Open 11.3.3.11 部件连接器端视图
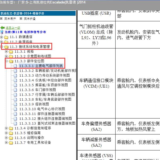The image size is (160, 160). click(42, 114)
